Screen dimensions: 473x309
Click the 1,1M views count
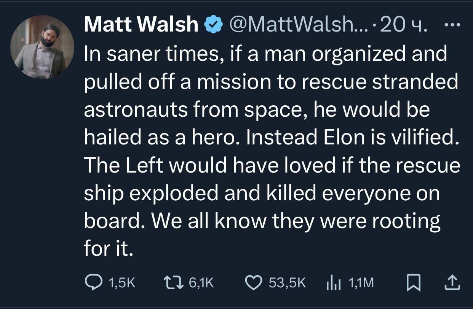(361, 282)
